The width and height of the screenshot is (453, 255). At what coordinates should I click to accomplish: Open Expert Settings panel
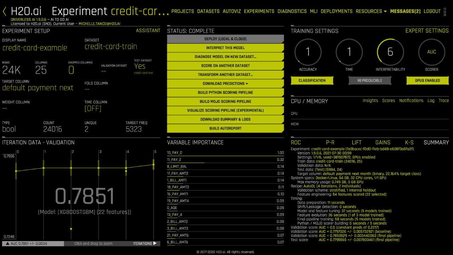click(x=427, y=31)
